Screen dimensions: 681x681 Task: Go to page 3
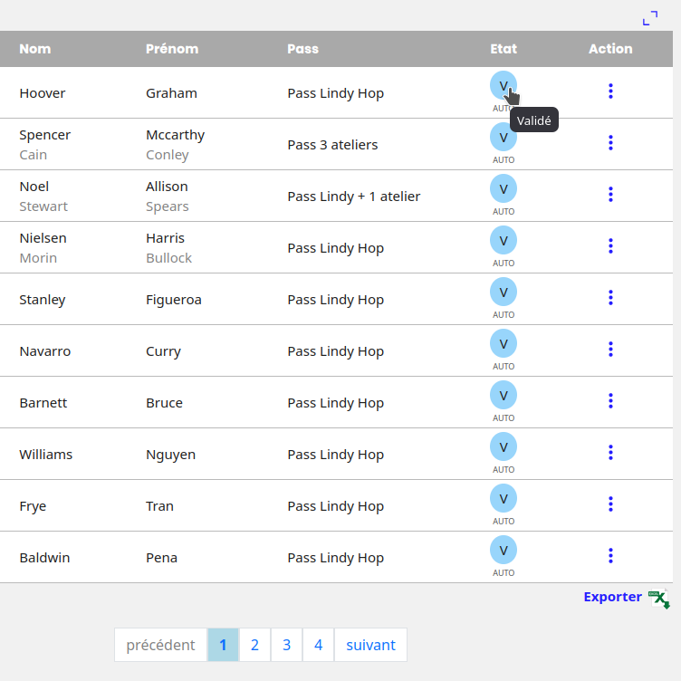[x=286, y=645]
